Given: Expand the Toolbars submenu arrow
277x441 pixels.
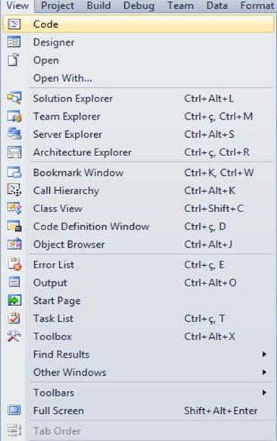Looking at the screenshot, I should tap(264, 393).
